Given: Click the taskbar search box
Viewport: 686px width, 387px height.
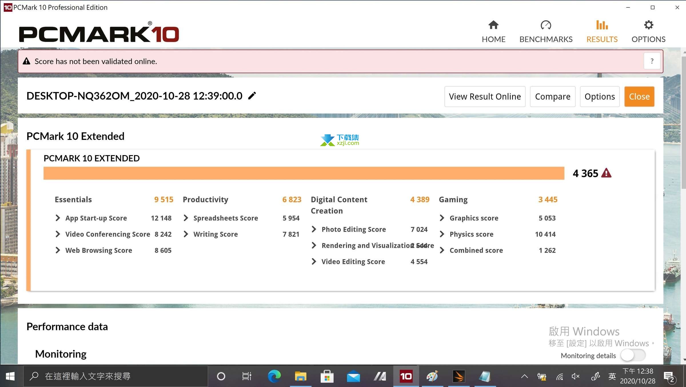Looking at the screenshot, I should click(x=115, y=376).
